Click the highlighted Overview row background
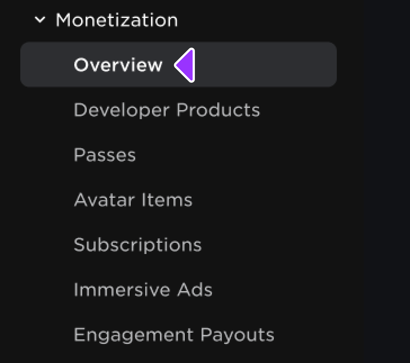This screenshot has height=363, width=410. click(x=263, y=64)
